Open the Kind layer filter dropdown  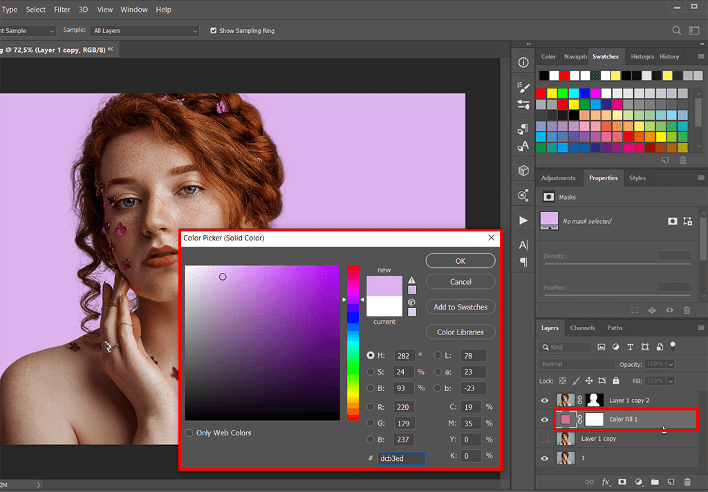[x=565, y=347]
